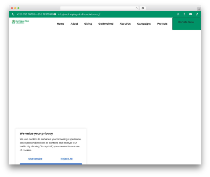210x177 pixels.
Task: Open the Campaigns menu item
Action: pyautogui.click(x=144, y=24)
